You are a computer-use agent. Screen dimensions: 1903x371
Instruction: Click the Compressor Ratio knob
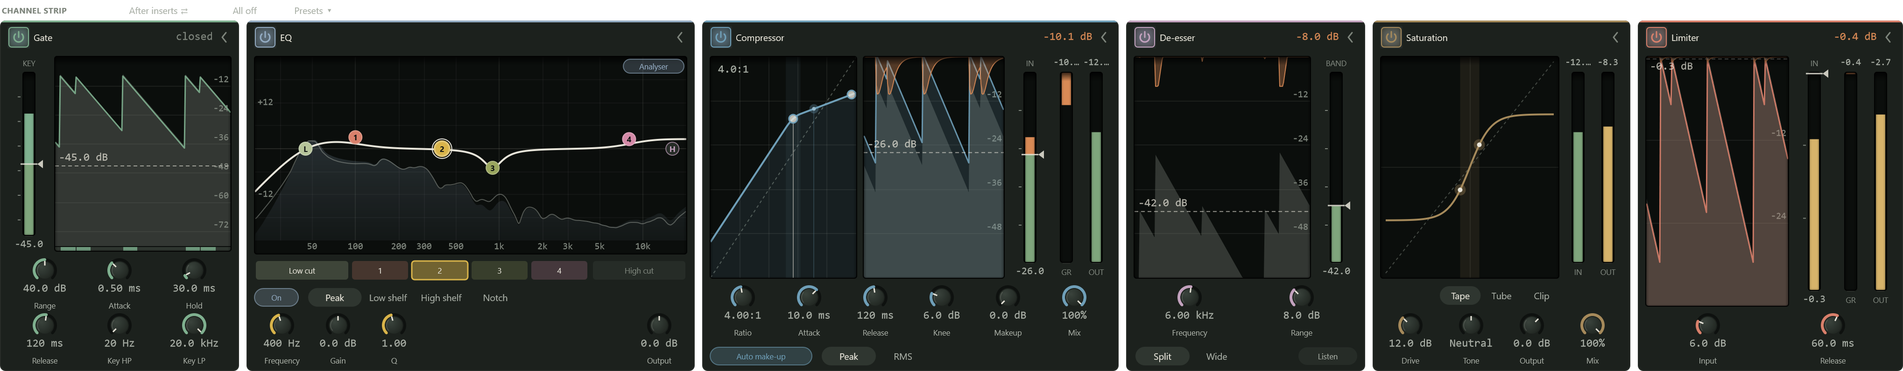click(742, 296)
